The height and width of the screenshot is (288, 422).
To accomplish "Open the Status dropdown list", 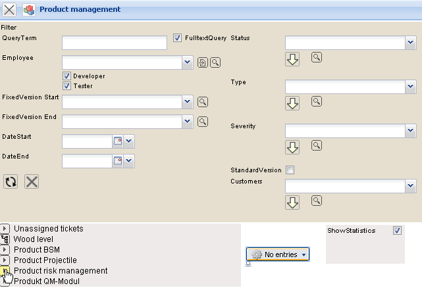I will 410,43.
